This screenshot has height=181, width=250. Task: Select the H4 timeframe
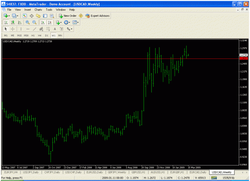coord(40,35)
